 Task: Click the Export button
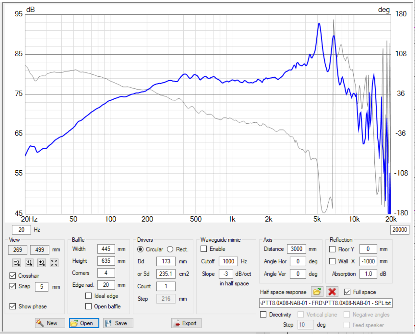point(186,323)
